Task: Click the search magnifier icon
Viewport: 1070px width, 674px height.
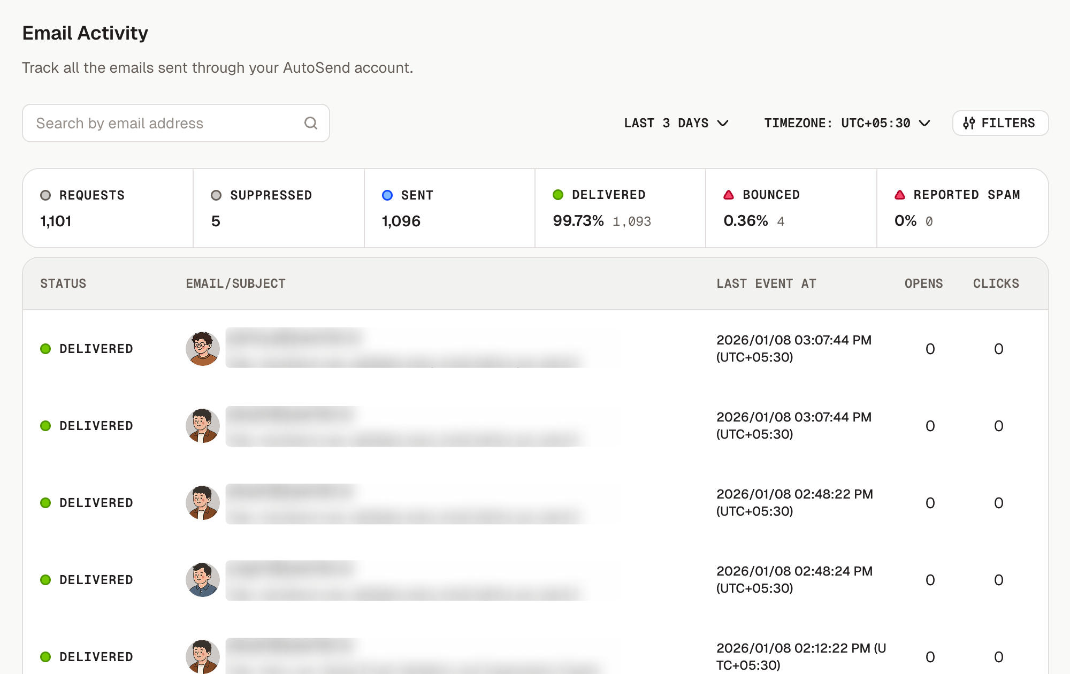Action: click(x=311, y=123)
